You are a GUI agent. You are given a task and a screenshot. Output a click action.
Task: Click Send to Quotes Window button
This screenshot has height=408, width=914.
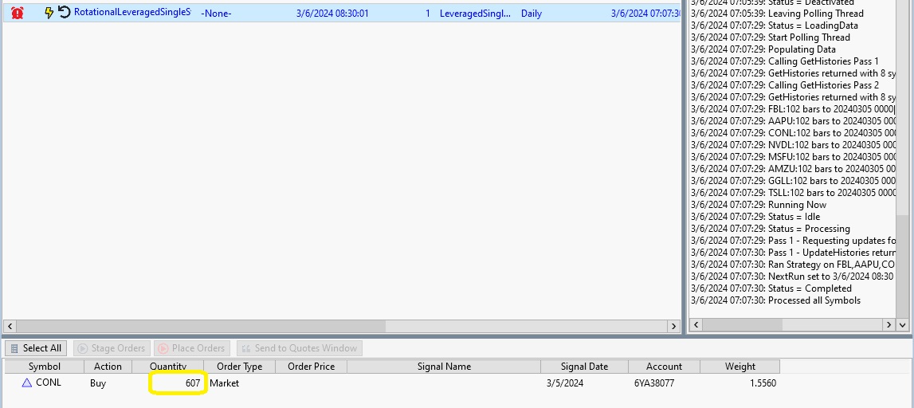click(299, 348)
